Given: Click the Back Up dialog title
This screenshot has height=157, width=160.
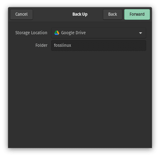Looking at the screenshot, I should pos(80,14).
